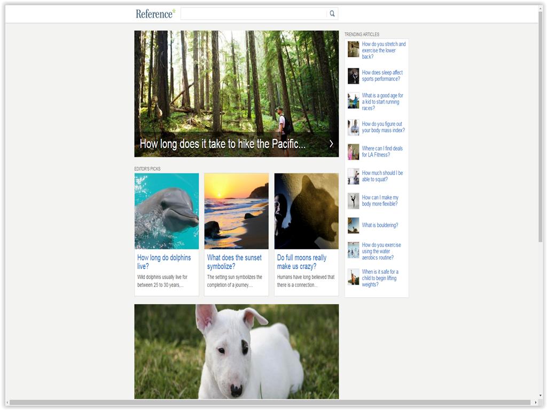Click the child lifting weights thumbnail

click(x=354, y=277)
